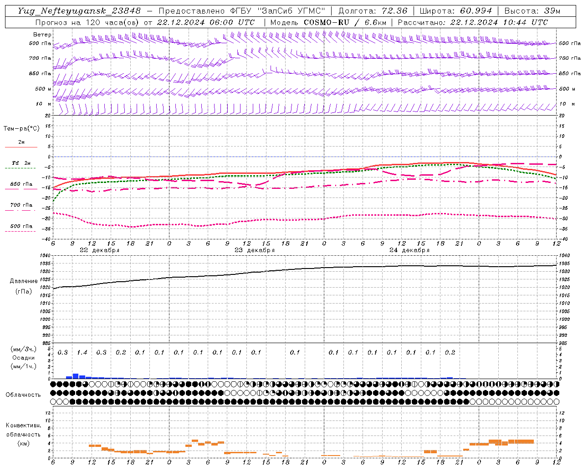Click the 'Рассчитано: 22.12.2024 10:44 UTC' timestamp
Screen dimensions: 583x466
coord(473,22)
